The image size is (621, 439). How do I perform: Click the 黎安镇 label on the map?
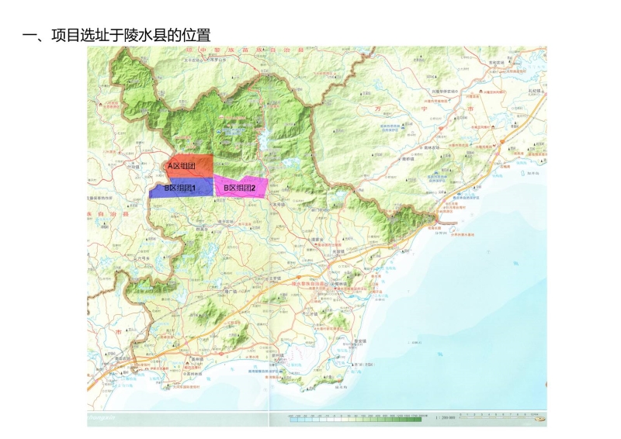[x=360, y=340]
